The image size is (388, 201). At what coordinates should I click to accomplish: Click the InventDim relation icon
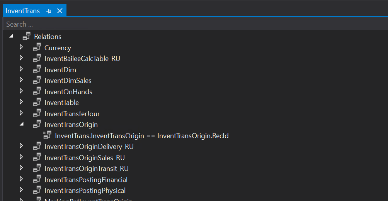pyautogui.click(x=37, y=70)
